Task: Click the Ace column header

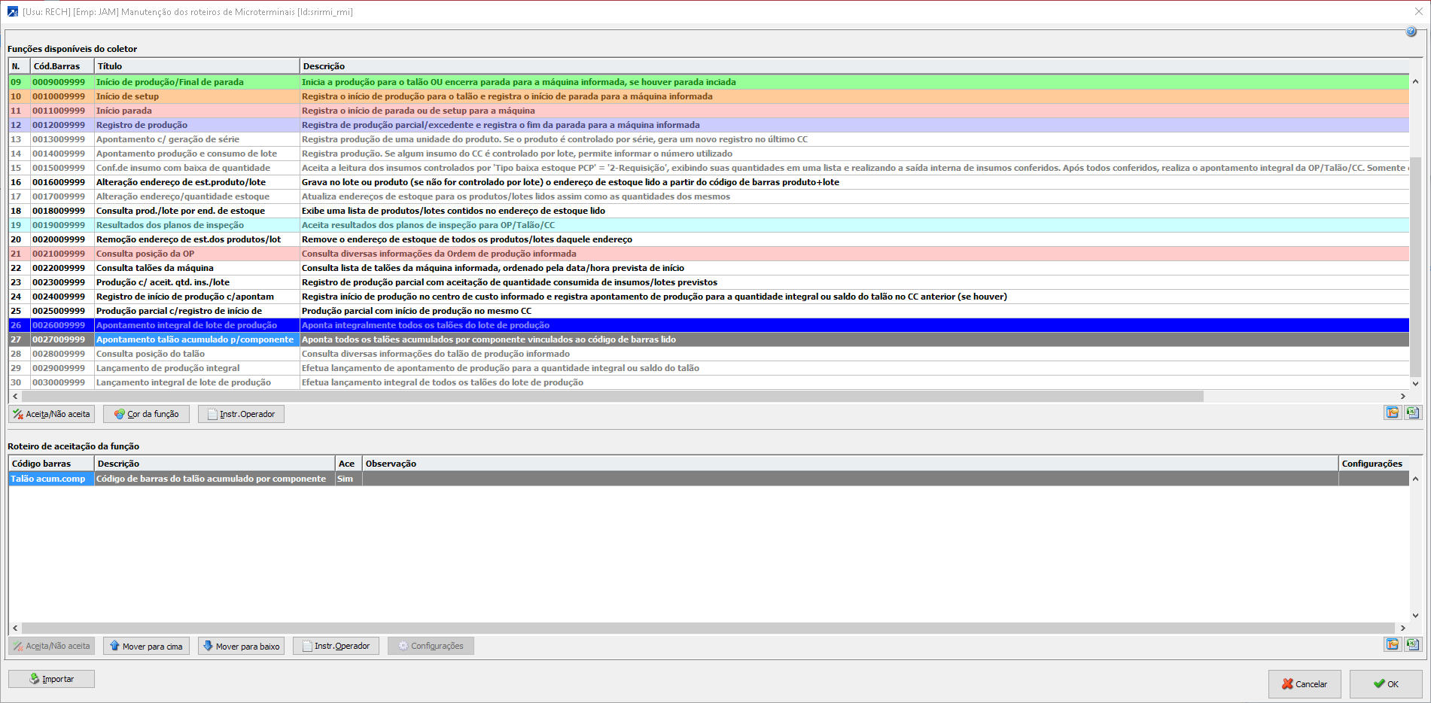Action: click(349, 464)
